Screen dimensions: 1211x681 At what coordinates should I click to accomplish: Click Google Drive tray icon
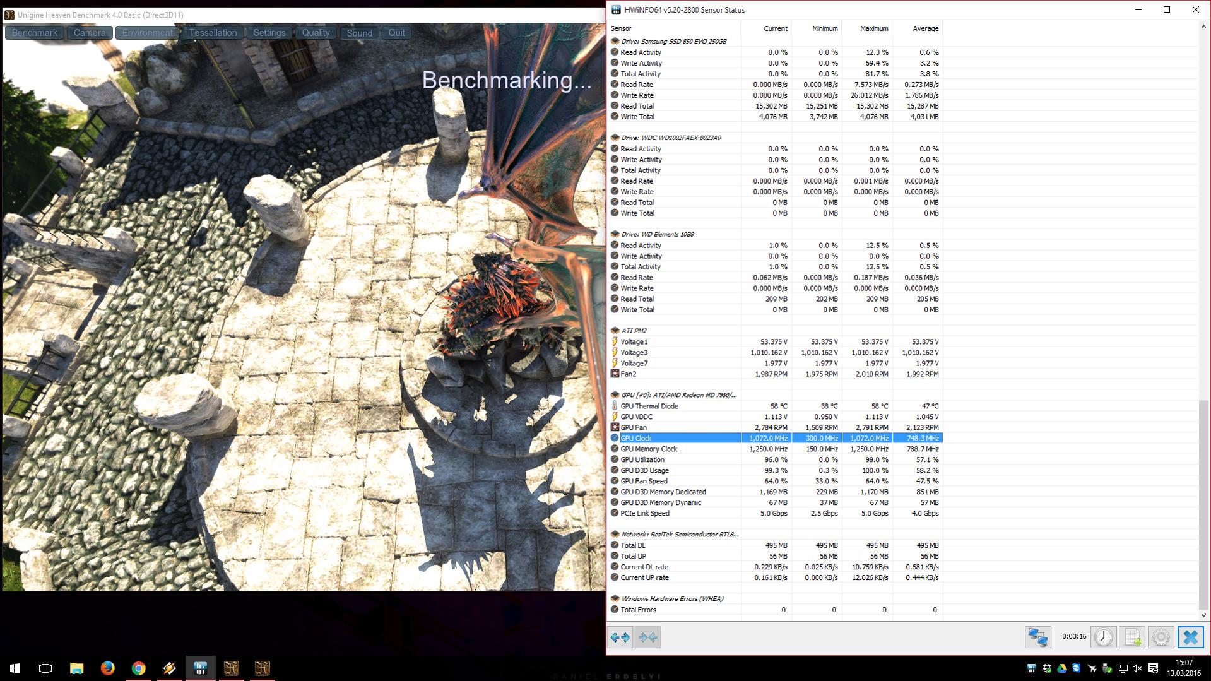pos(1062,668)
